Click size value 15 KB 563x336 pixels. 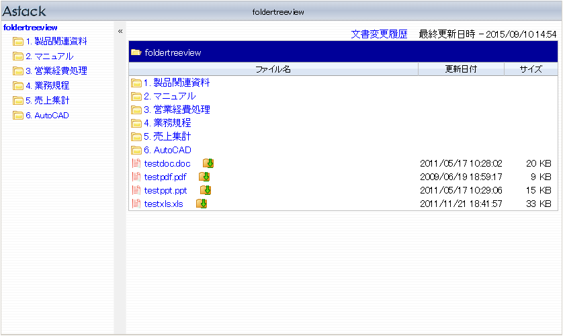click(539, 191)
